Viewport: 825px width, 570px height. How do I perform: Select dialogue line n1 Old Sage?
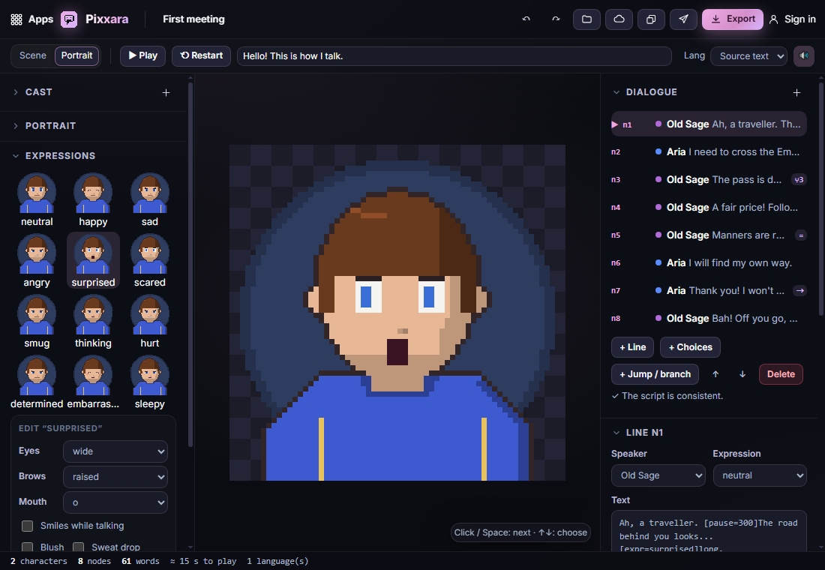tap(709, 124)
